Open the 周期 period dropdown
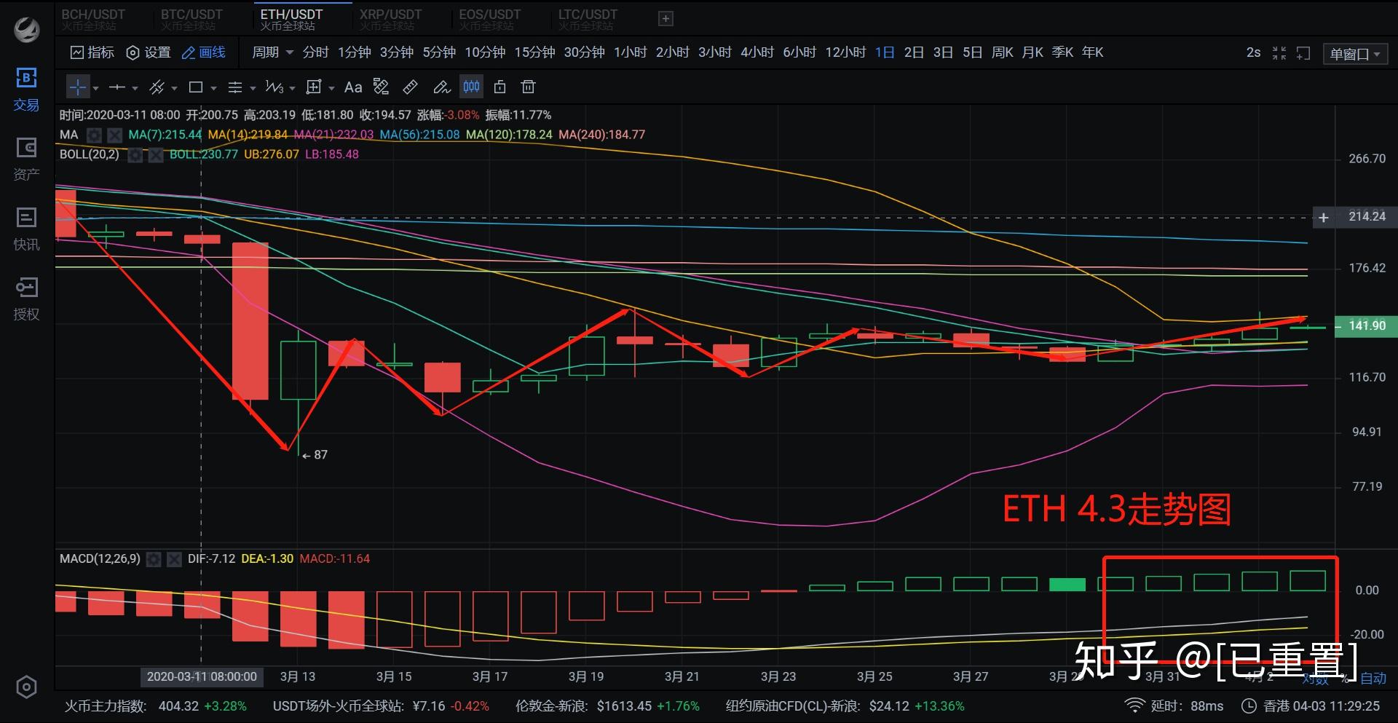 click(x=271, y=52)
